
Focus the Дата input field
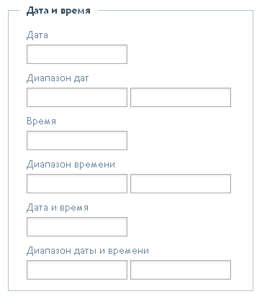click(77, 54)
